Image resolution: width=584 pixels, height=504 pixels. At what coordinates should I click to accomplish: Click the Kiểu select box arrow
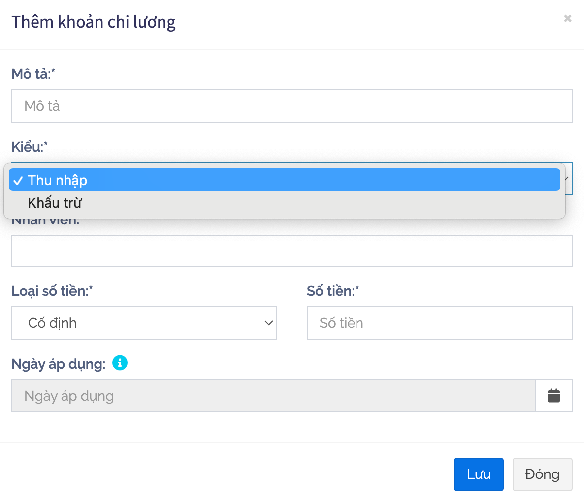pos(568,179)
